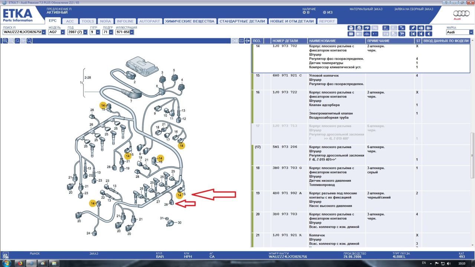Select the 'B' radio button under НАЛИЧИЕ

[x=304, y=12]
